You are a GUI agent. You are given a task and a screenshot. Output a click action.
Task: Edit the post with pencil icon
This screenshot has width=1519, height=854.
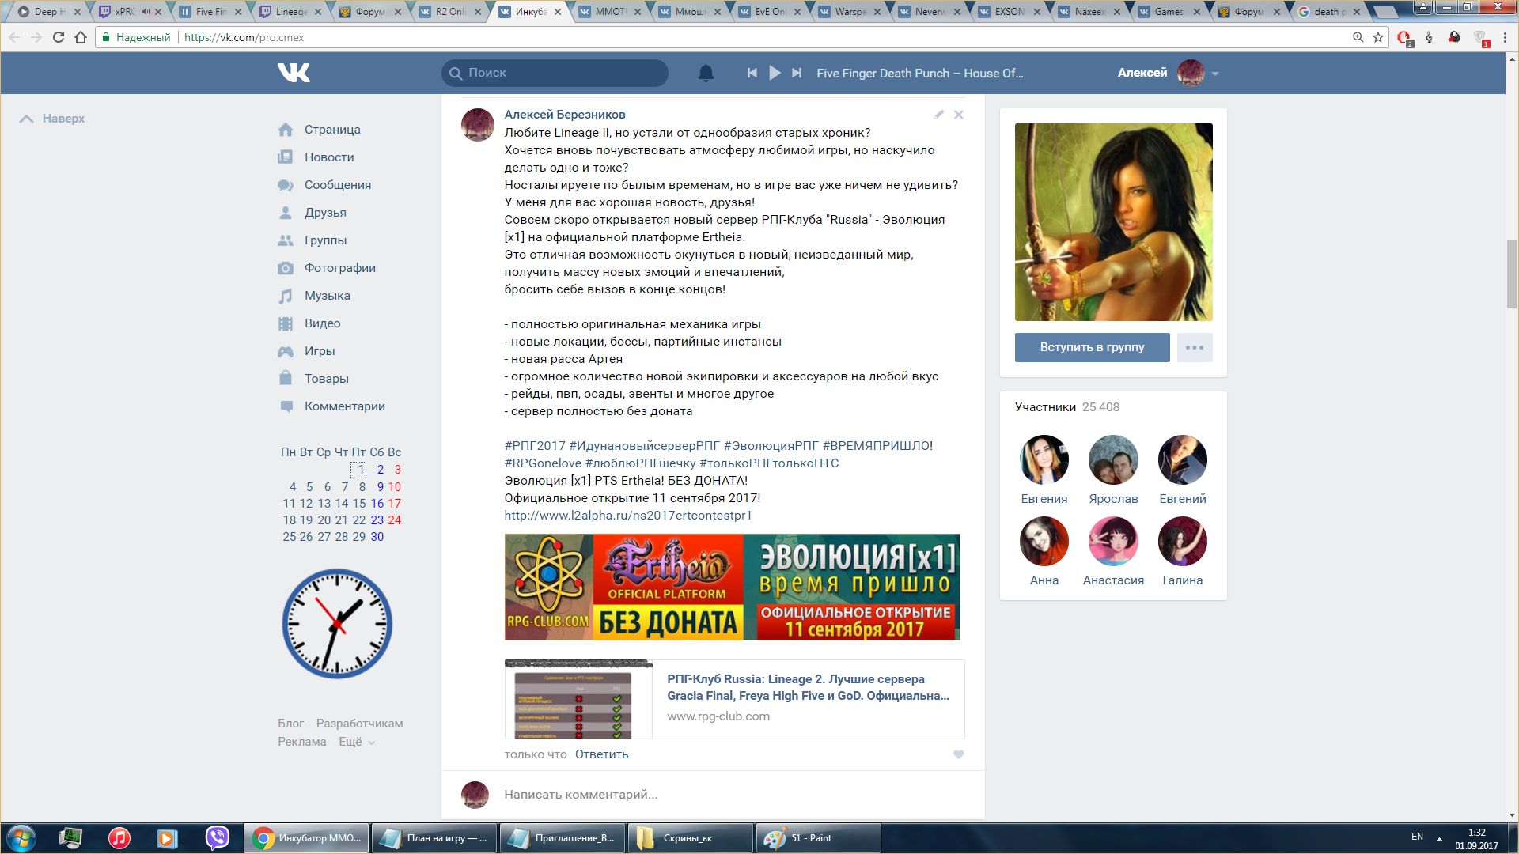(x=939, y=115)
